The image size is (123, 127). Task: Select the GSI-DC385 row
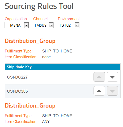[x=63, y=91]
